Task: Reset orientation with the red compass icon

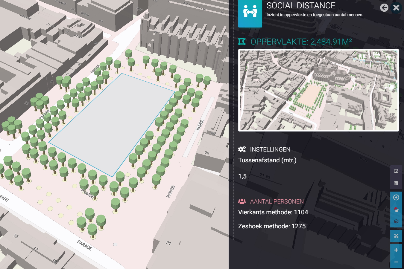Action: (x=396, y=210)
